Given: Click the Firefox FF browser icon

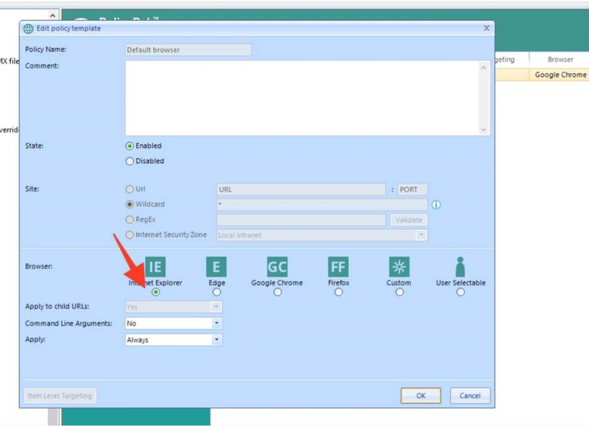Looking at the screenshot, I should (x=338, y=267).
